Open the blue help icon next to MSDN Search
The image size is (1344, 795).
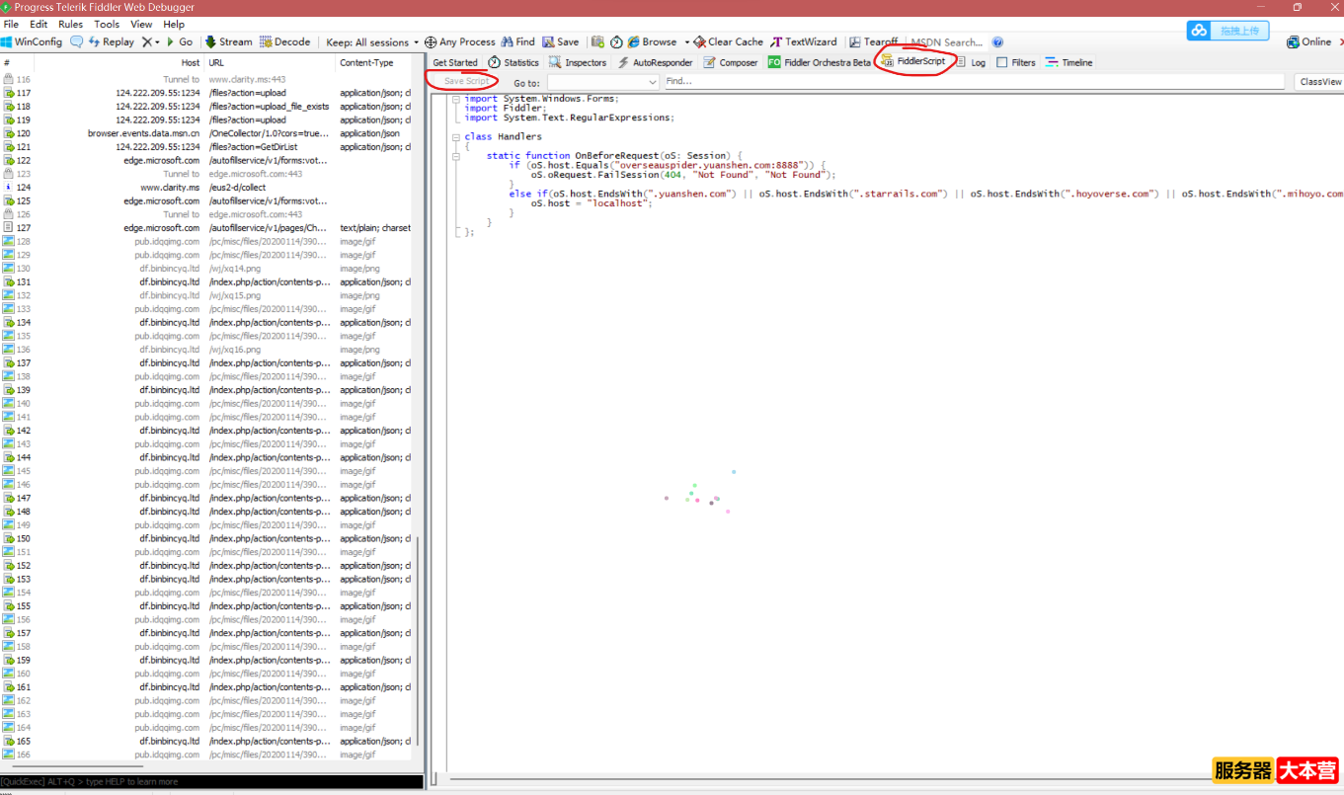(x=997, y=42)
